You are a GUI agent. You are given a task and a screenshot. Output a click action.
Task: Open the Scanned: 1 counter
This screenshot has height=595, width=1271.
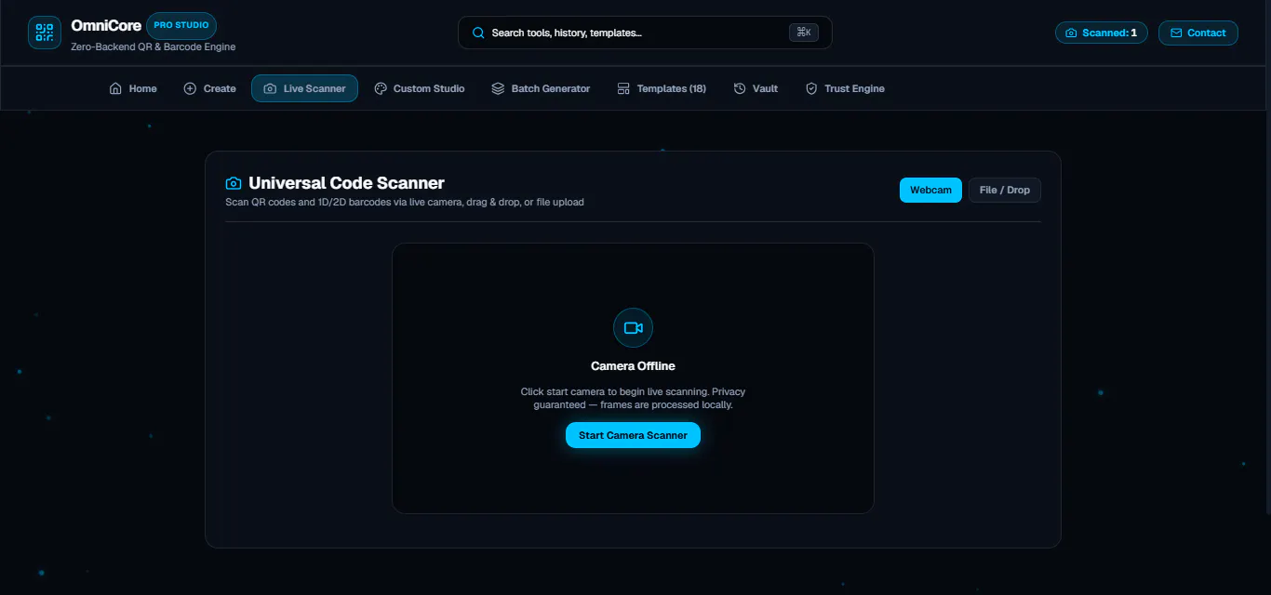pyautogui.click(x=1102, y=33)
